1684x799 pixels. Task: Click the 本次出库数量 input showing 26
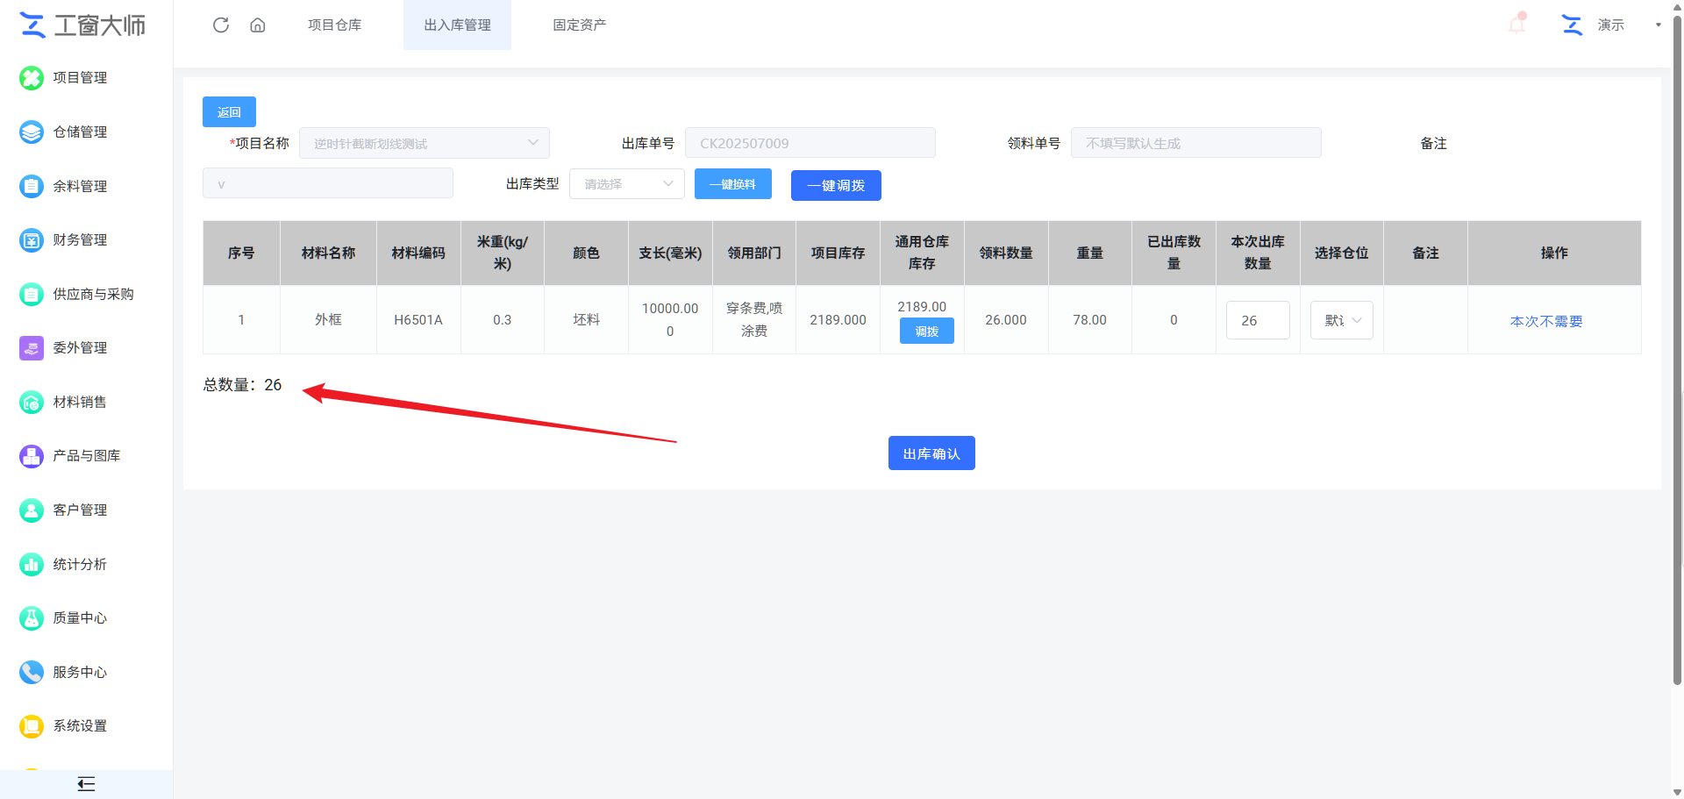(1258, 320)
